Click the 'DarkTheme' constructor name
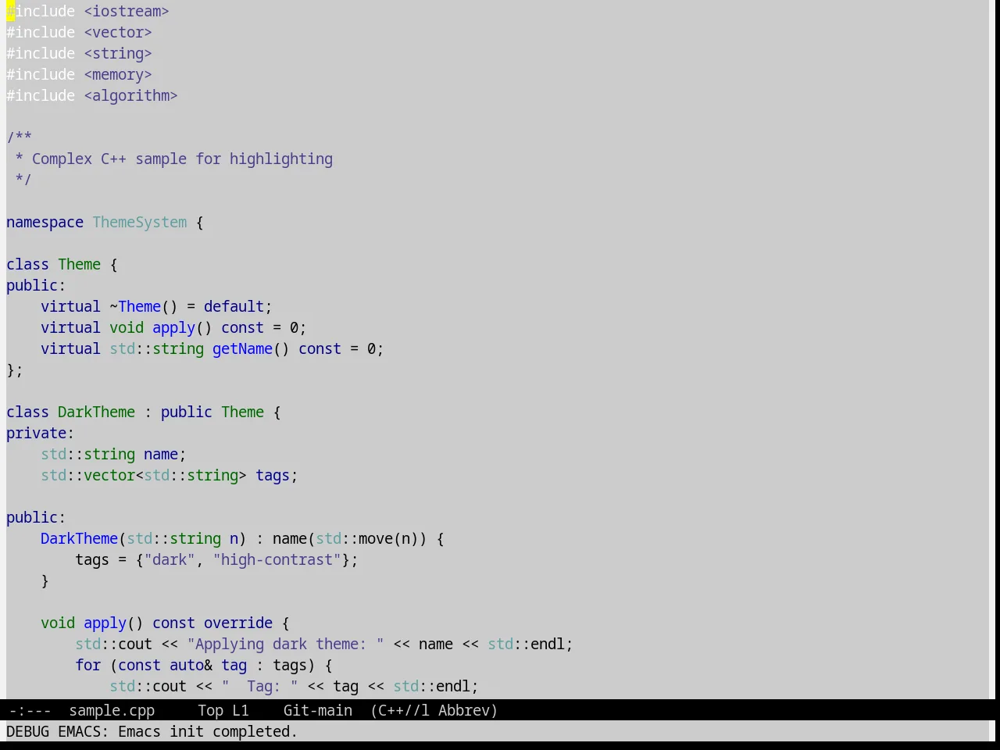 (79, 538)
